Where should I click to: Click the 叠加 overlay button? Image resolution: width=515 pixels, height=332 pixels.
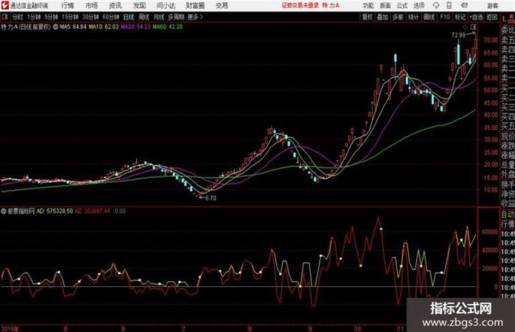[x=383, y=17]
